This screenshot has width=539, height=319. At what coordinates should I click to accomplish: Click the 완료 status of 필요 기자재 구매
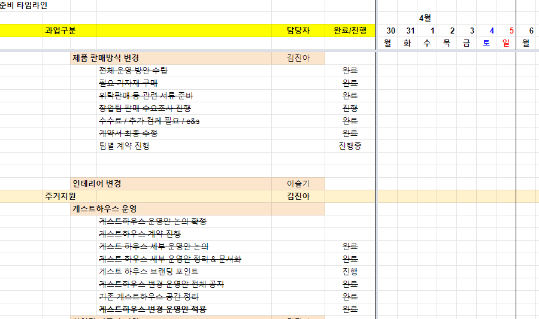tap(350, 83)
